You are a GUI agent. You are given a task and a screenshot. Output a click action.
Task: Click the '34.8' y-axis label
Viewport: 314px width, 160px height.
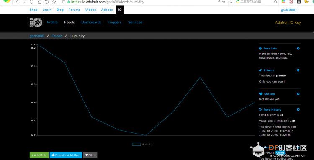pos(33,121)
